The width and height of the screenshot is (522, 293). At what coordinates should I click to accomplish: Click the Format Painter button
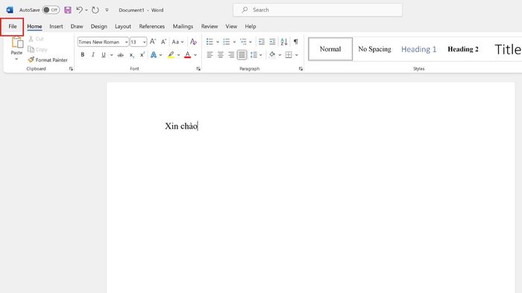(48, 59)
